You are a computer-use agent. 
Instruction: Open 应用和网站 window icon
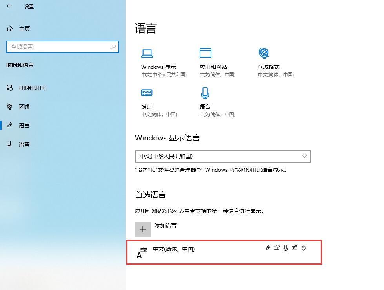click(x=206, y=53)
